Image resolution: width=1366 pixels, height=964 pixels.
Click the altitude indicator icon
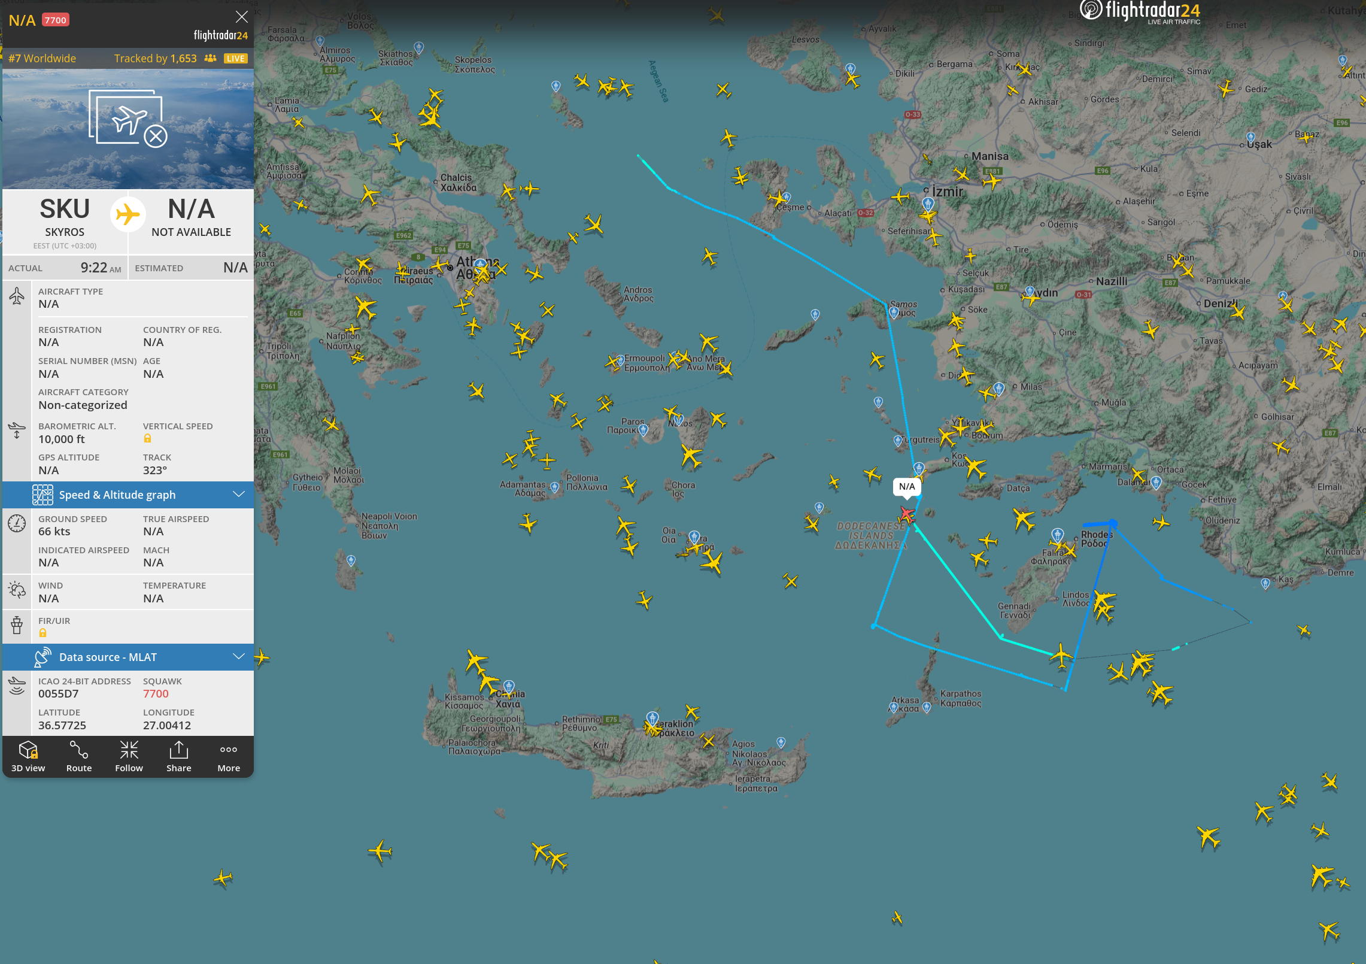pos(17,431)
